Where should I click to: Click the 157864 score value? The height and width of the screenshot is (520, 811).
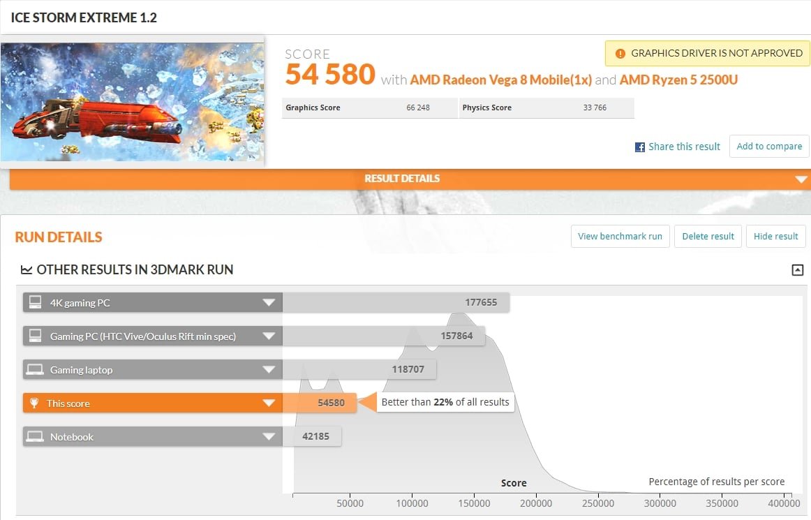tap(456, 336)
